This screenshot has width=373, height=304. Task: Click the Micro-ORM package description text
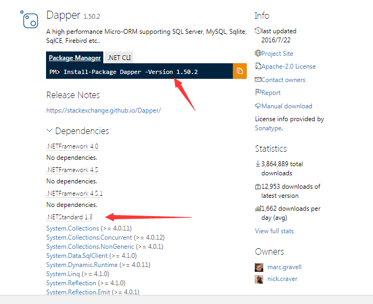point(146,36)
